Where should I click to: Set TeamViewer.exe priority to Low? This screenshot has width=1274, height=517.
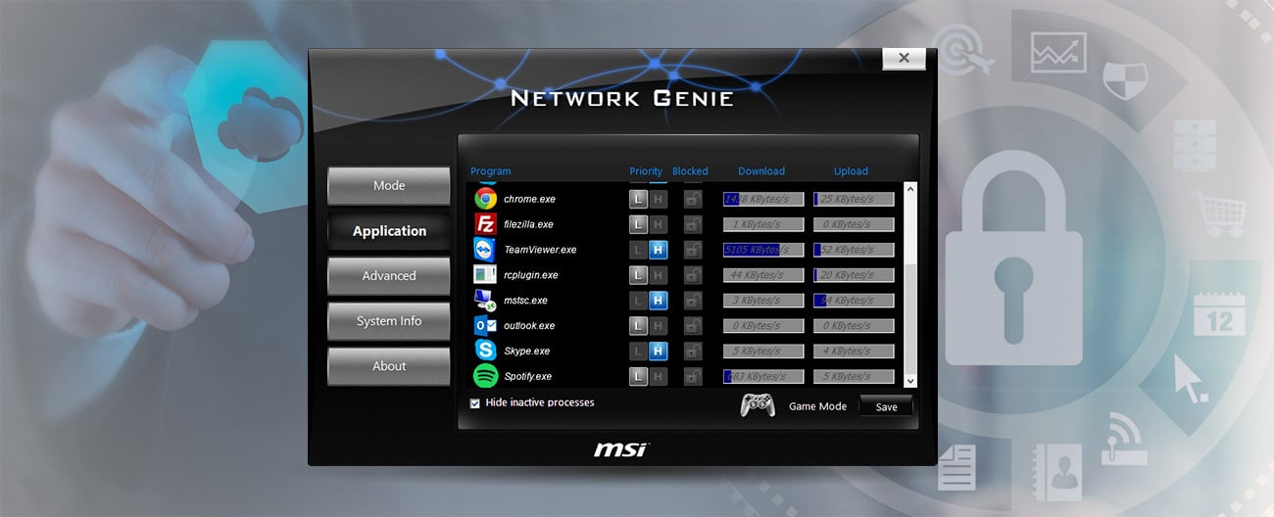[638, 250]
